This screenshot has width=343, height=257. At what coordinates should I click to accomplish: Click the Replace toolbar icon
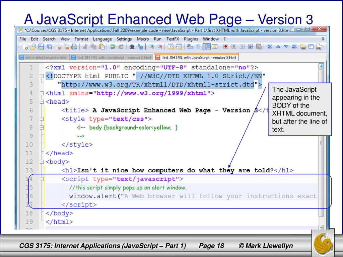(x=140, y=47)
